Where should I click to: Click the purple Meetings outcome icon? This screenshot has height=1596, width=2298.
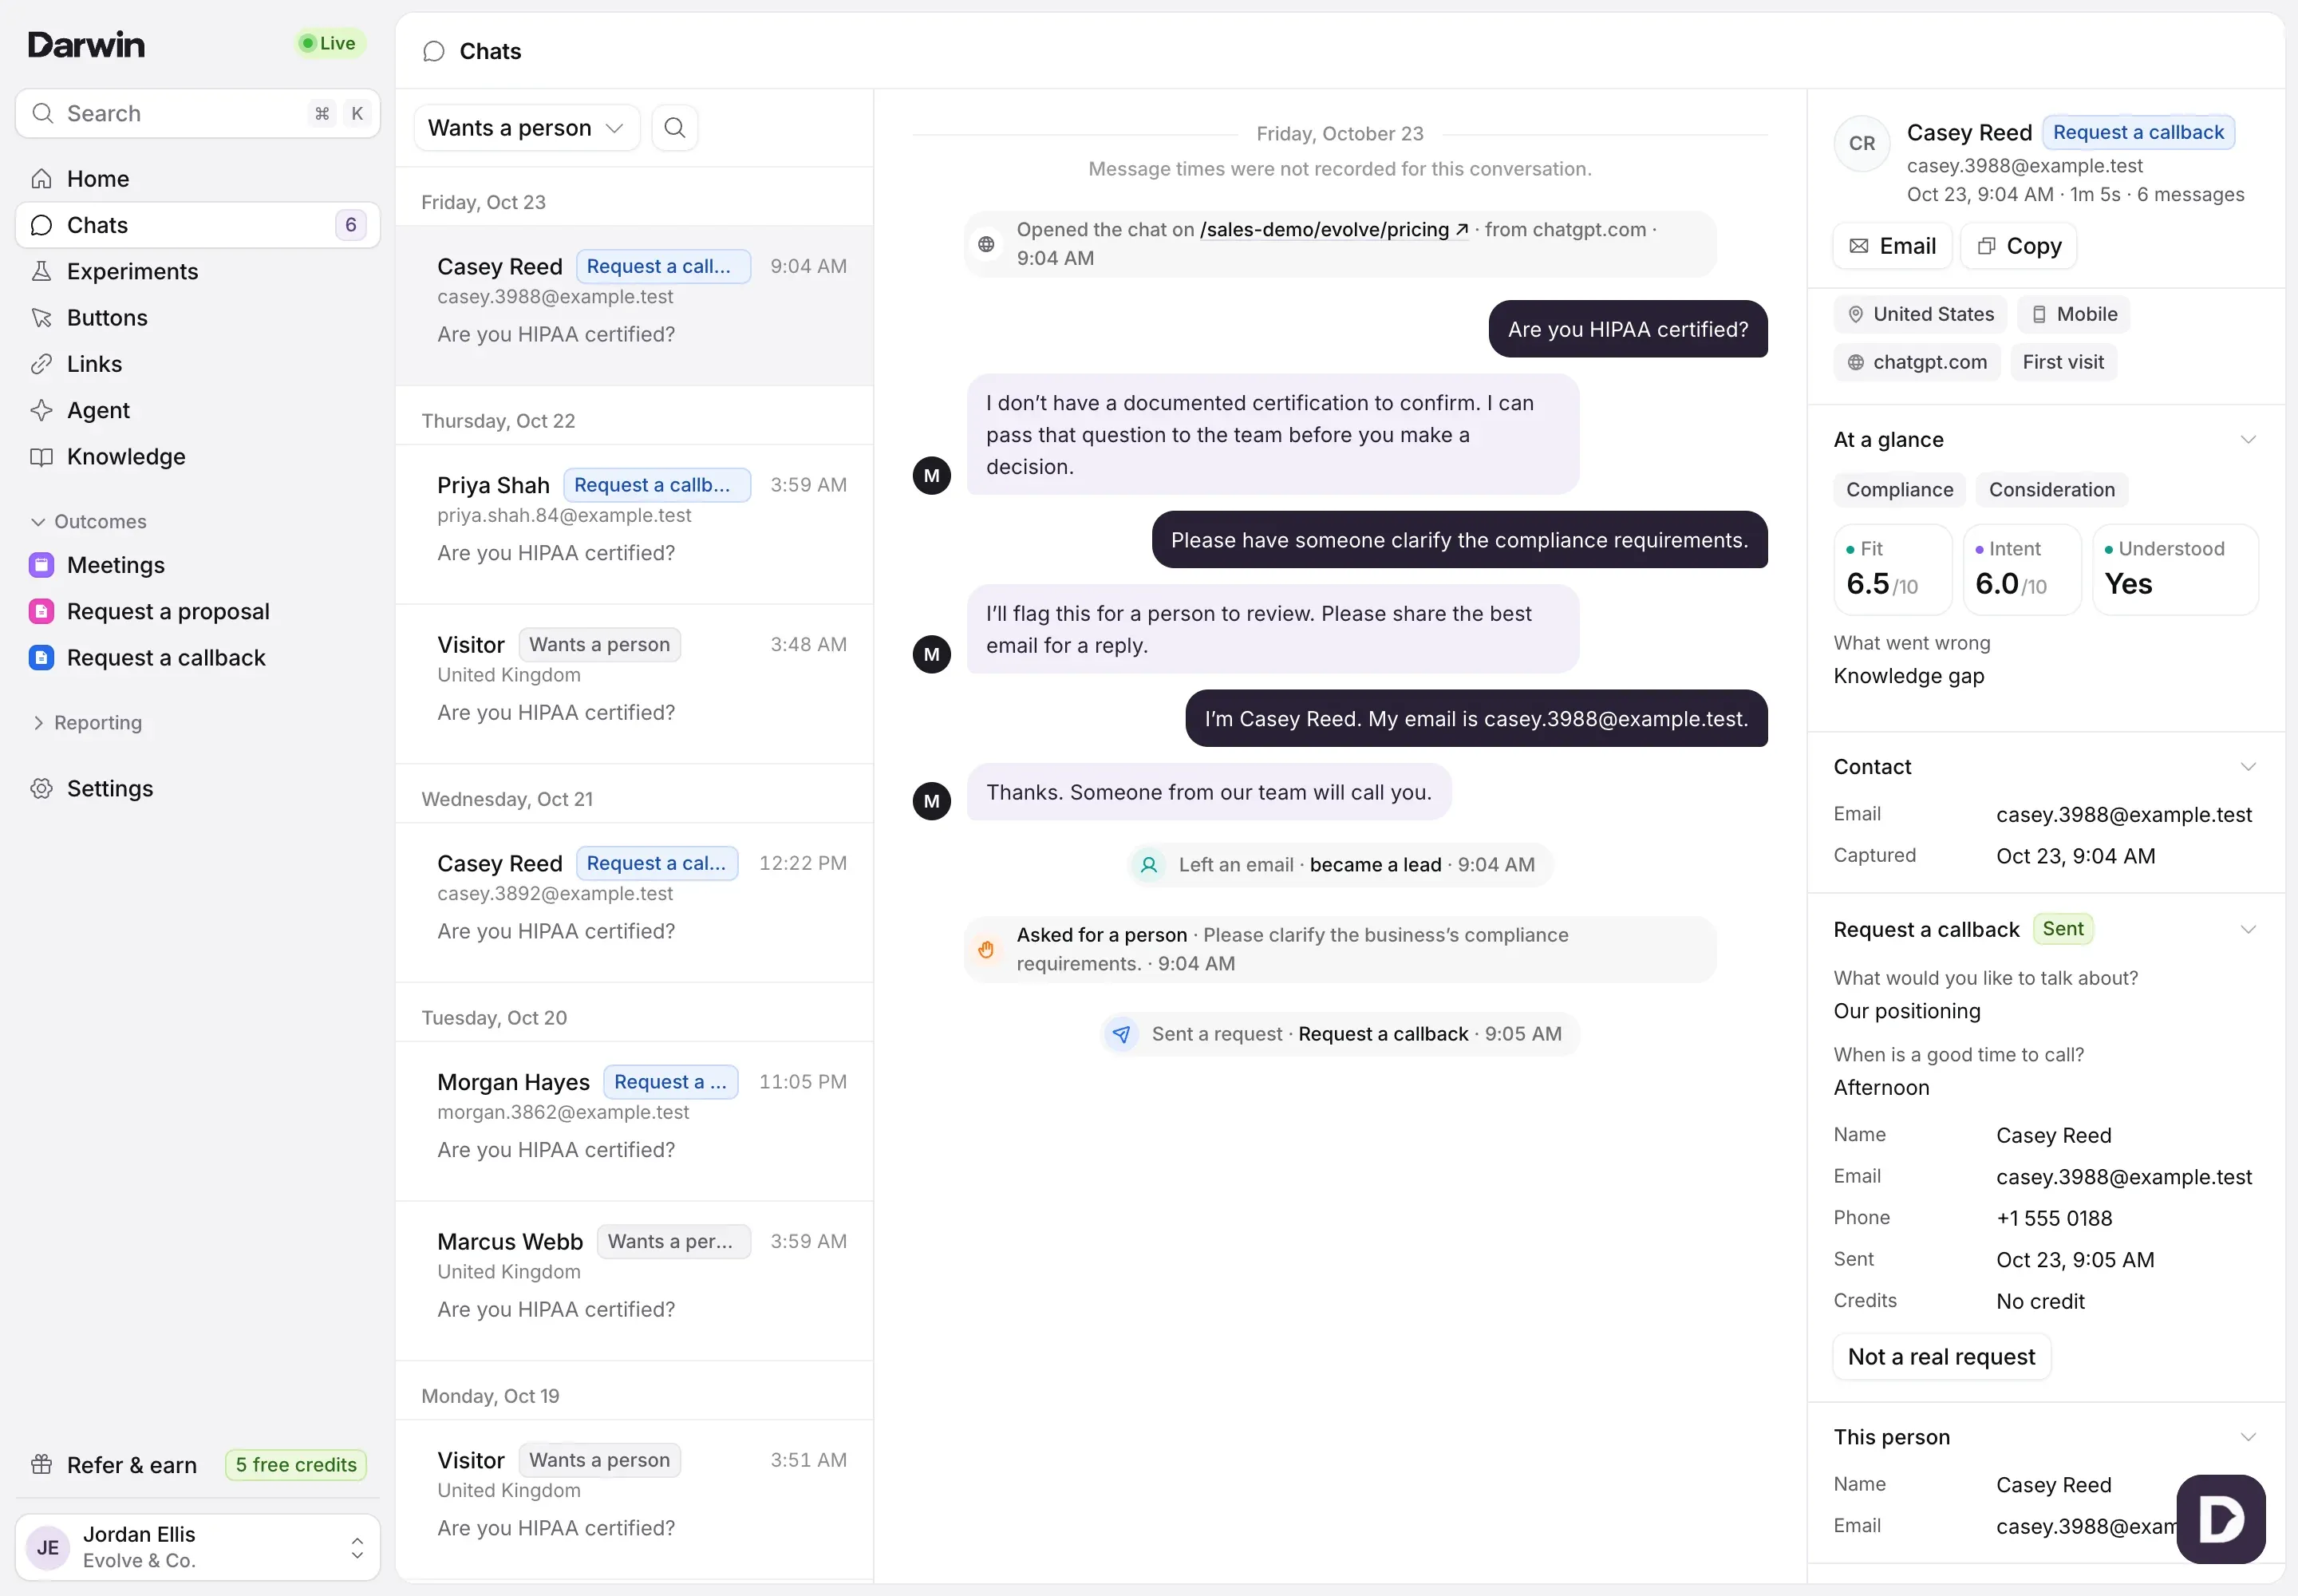41,565
